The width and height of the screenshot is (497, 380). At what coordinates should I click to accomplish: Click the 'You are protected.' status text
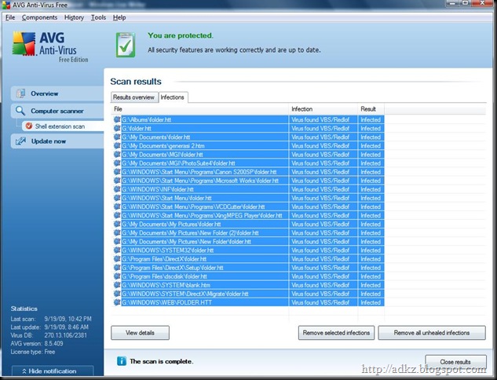click(x=181, y=35)
